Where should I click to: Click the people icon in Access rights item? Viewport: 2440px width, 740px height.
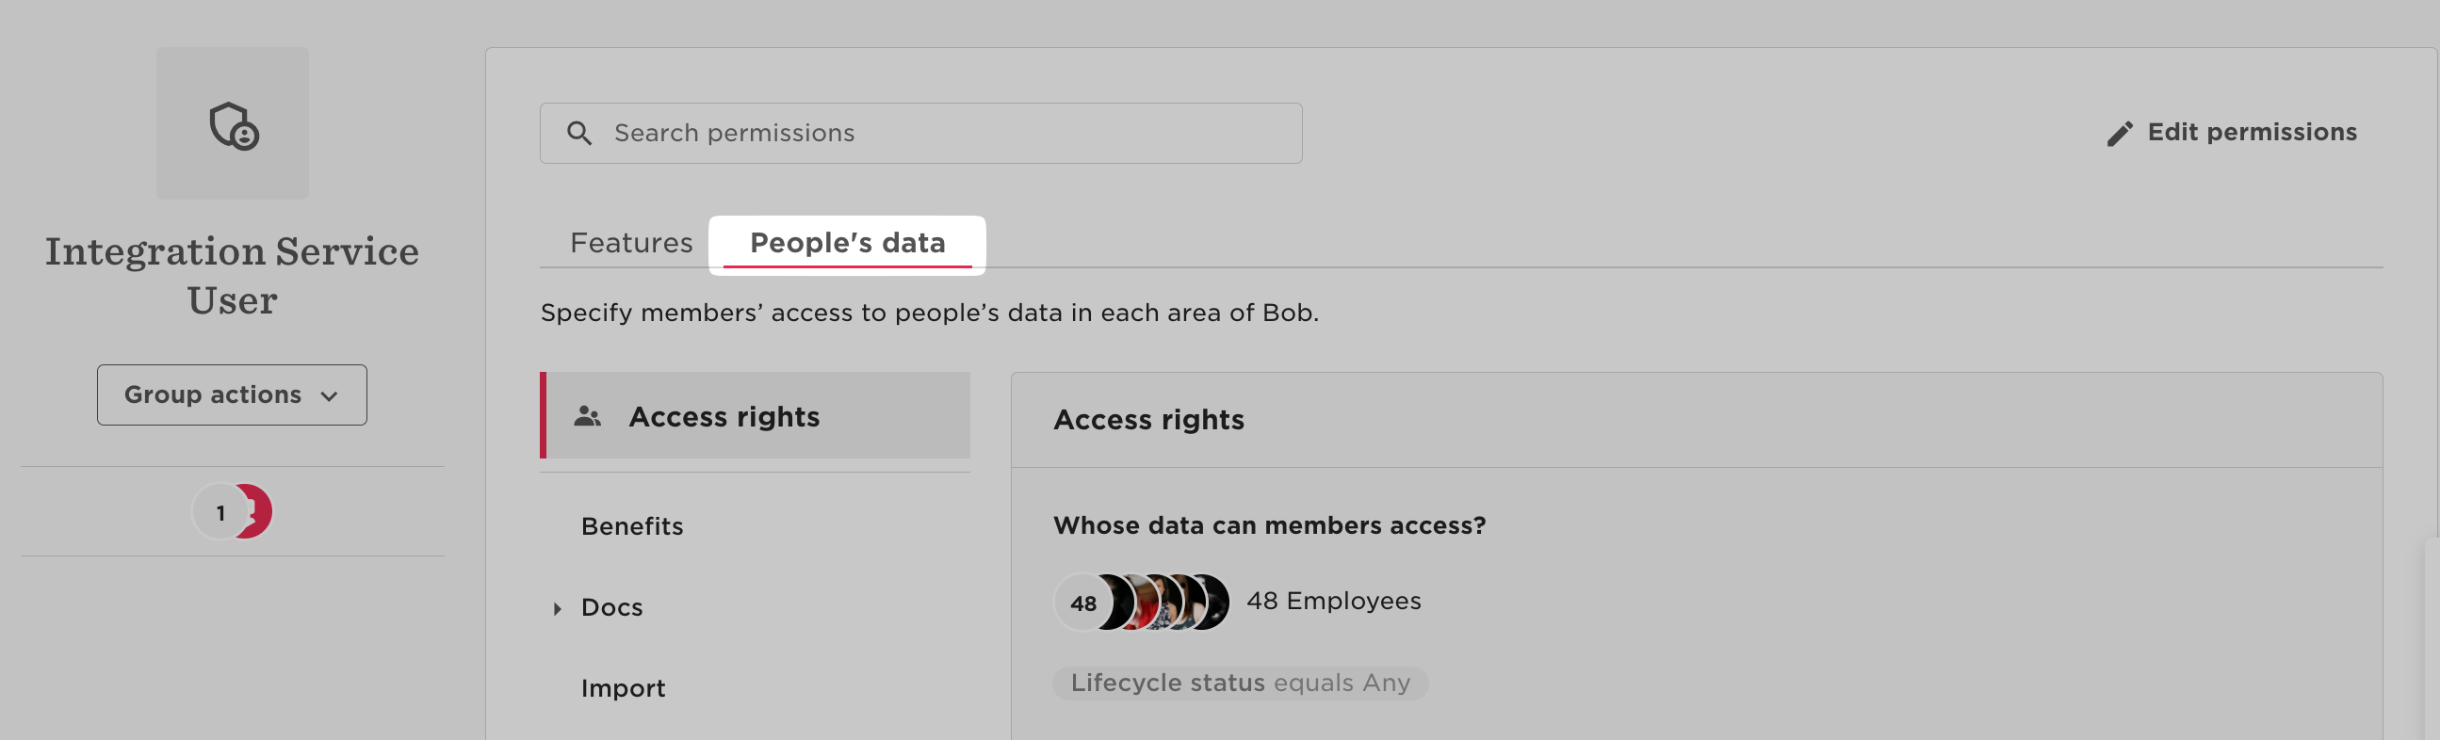pos(587,416)
